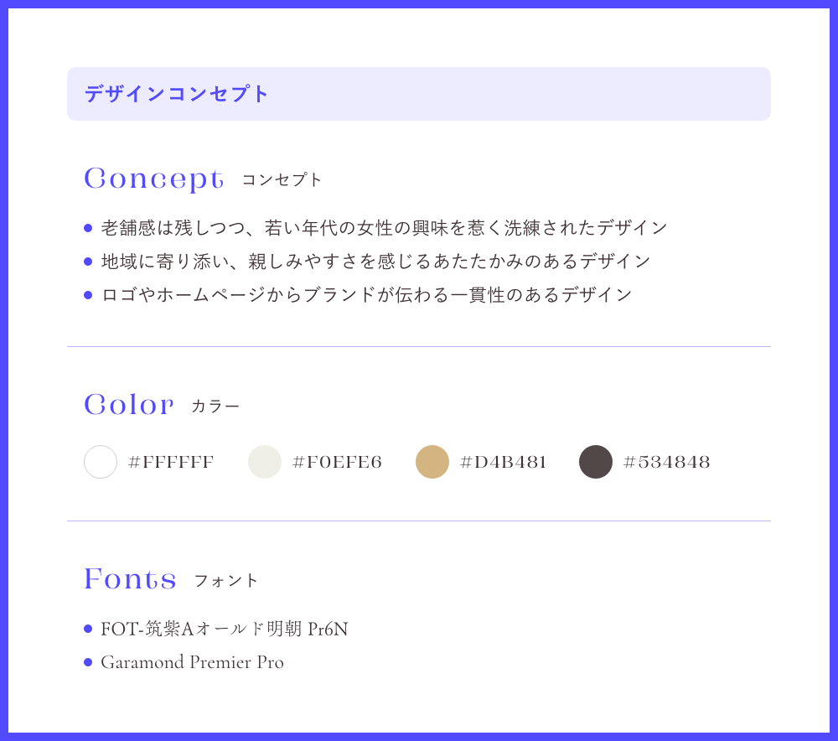Click the Concept section heading
838x741 pixels.
[154, 179]
